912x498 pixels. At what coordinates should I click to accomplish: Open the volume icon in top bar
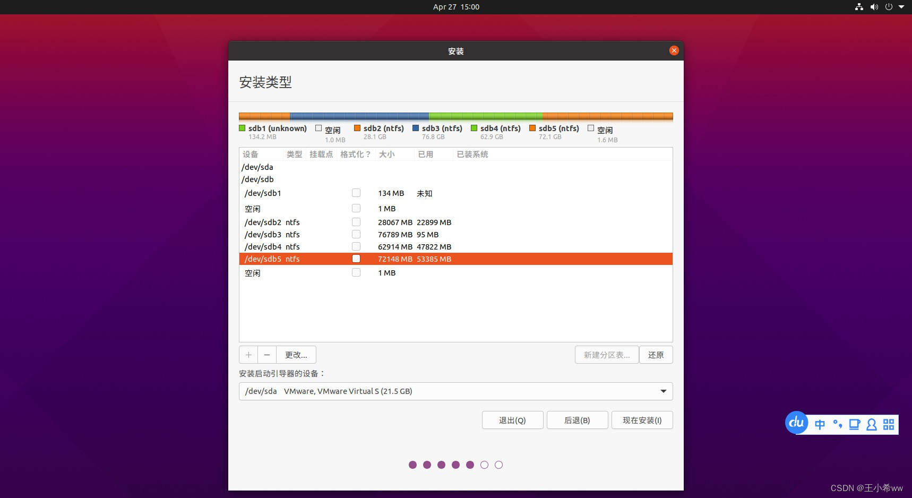coord(874,7)
